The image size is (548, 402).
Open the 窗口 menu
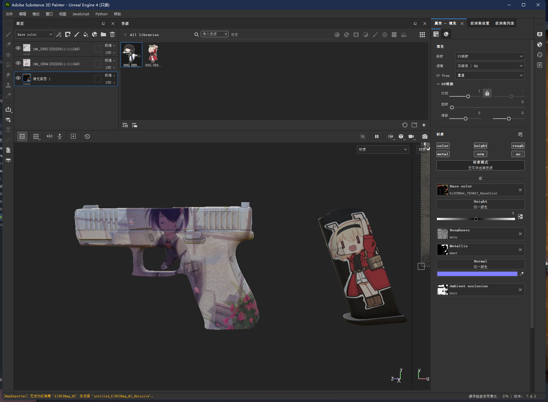pos(49,14)
